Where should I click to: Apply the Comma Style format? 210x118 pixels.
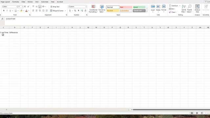(78, 10)
